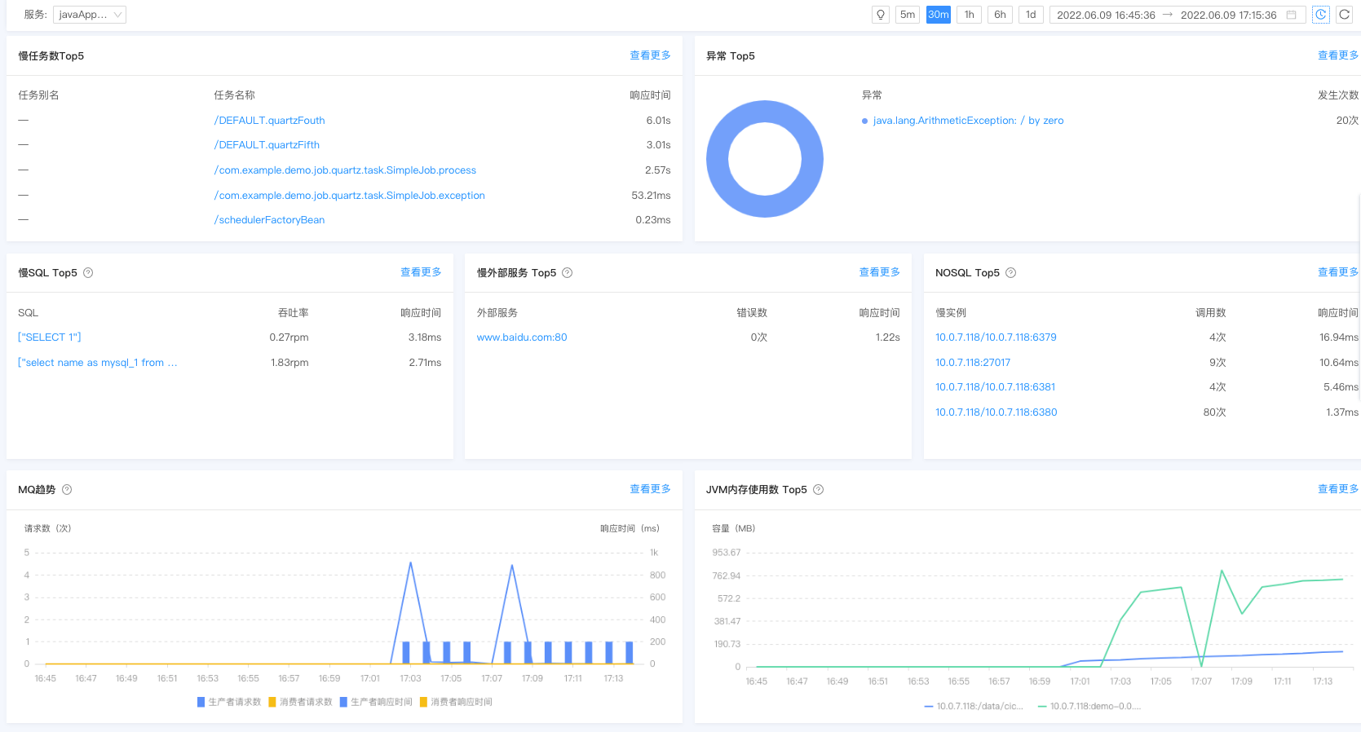Click the lightbulb tips icon
This screenshot has height=732, width=1361.
(x=880, y=15)
